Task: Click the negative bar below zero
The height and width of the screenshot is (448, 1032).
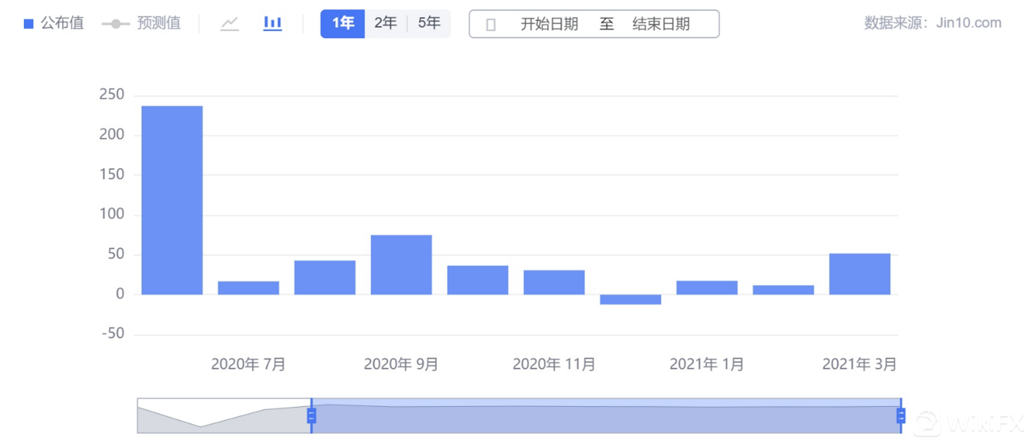Action: (630, 299)
